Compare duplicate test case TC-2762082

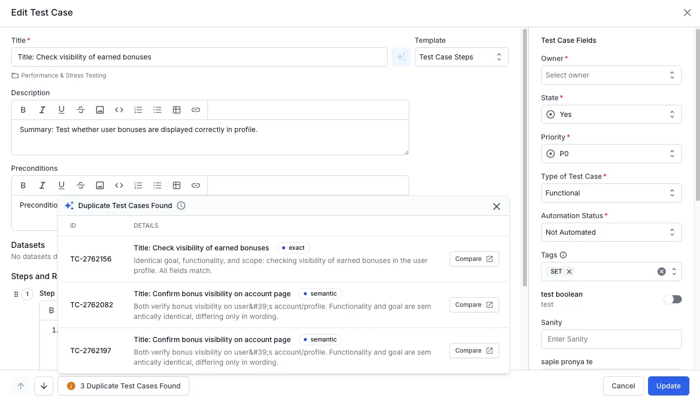473,304
